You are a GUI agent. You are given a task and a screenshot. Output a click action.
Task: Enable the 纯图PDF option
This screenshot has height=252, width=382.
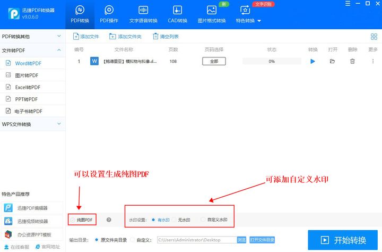pos(72,220)
